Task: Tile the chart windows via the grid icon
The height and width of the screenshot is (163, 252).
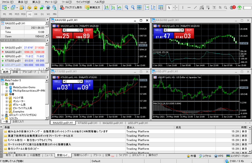Action: (x=139, y=7)
